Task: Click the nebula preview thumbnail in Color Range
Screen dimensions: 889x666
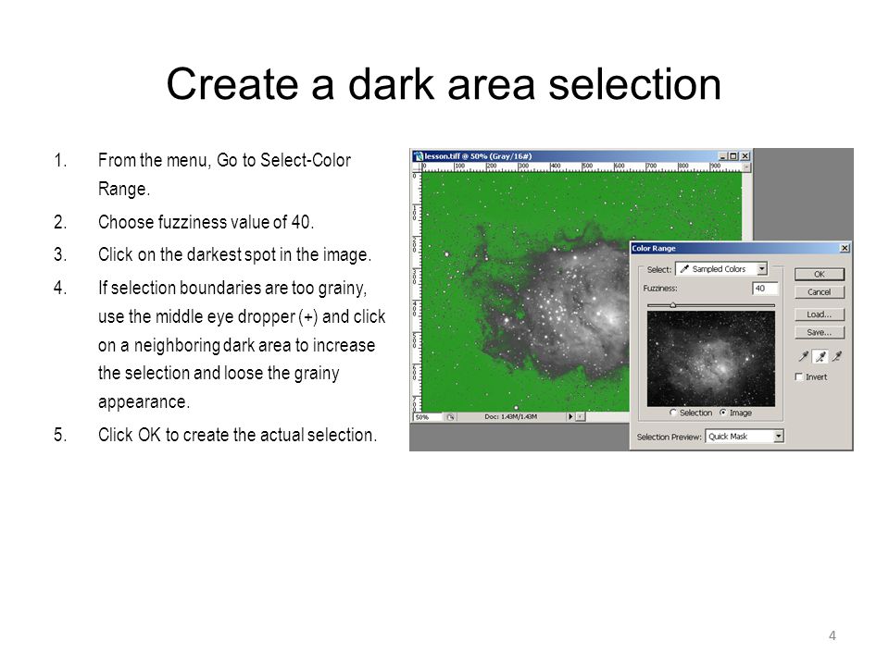Action: (711, 359)
